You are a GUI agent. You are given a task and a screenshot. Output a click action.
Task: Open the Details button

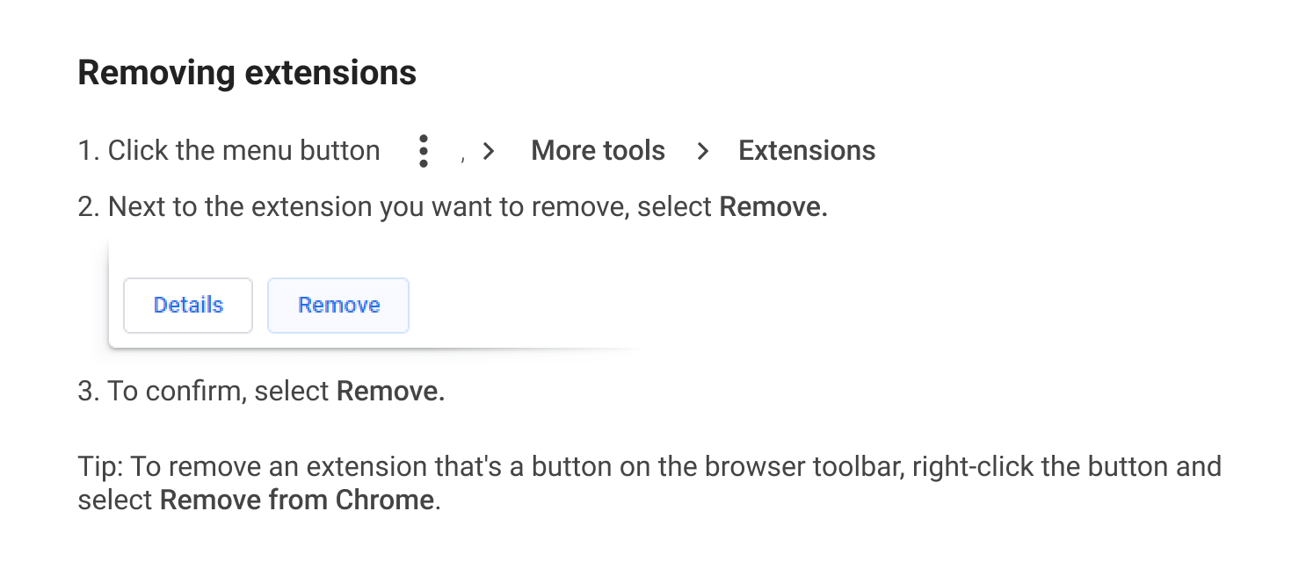[188, 306]
